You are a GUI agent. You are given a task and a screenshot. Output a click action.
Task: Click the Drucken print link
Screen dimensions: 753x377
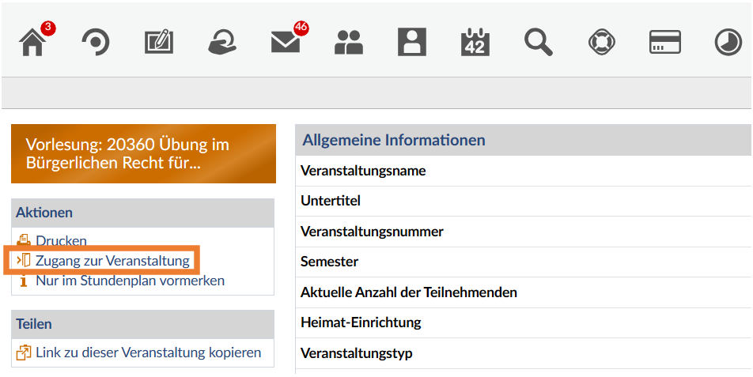pos(61,241)
